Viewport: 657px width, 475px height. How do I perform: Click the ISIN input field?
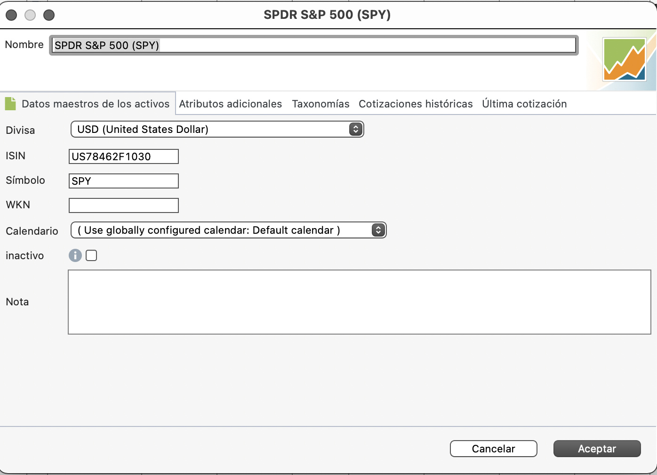(124, 156)
